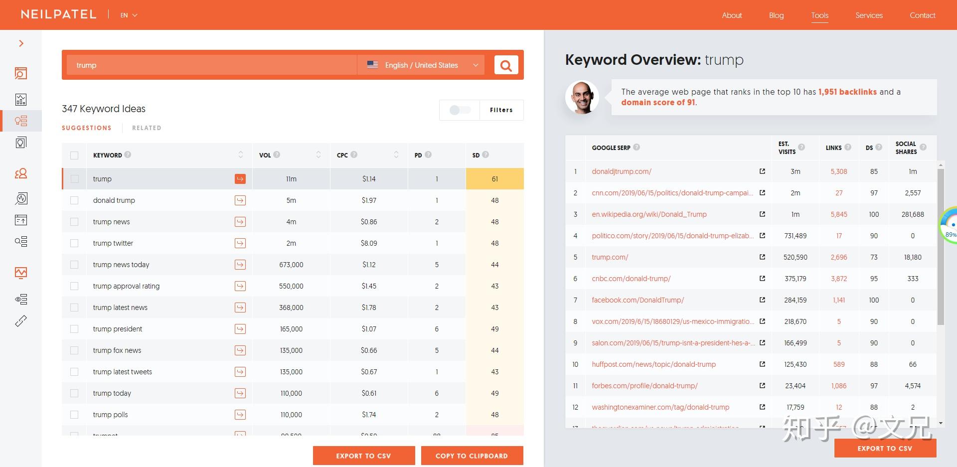Image resolution: width=957 pixels, height=467 pixels.
Task: Open the washingtonexaminer.com/tag/donald-trump link
Action: click(x=660, y=407)
